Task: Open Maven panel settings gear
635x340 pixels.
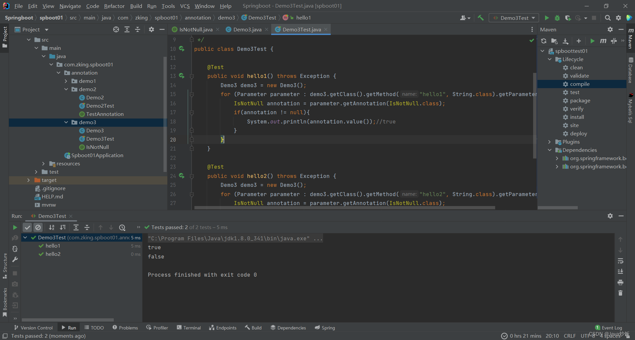Action: pyautogui.click(x=610, y=29)
